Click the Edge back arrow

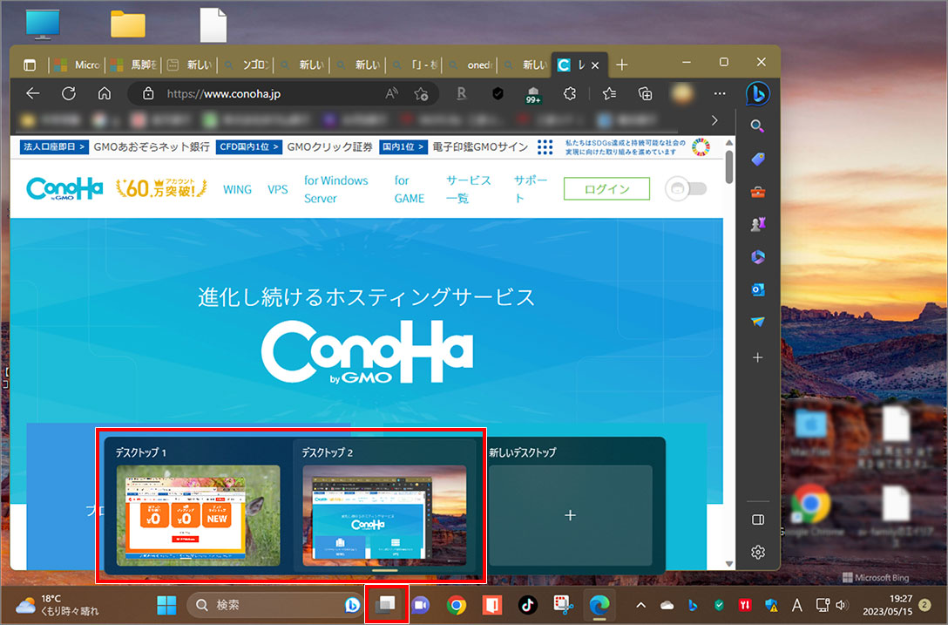pyautogui.click(x=32, y=94)
